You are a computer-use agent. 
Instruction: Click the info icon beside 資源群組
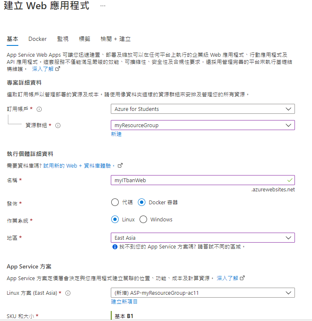[x=58, y=125]
